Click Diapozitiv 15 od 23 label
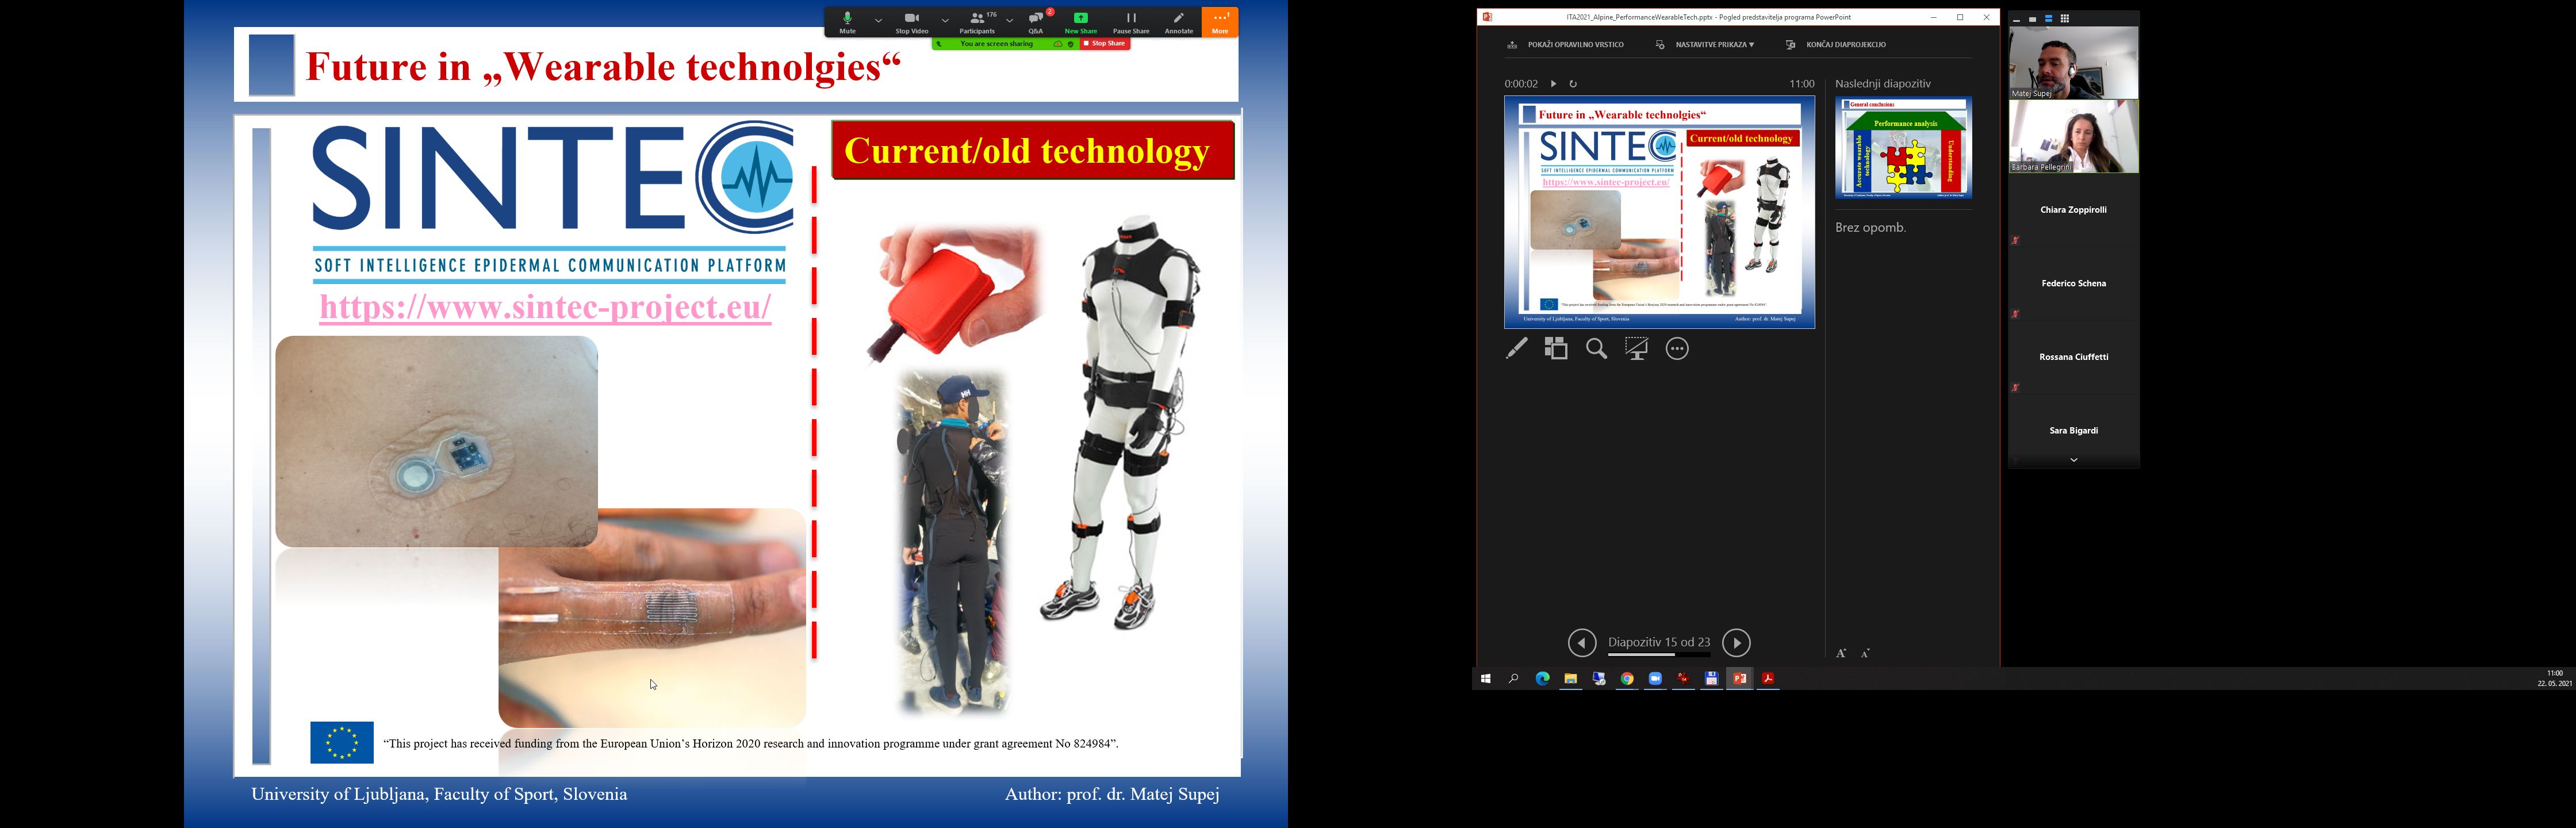 1659,642
